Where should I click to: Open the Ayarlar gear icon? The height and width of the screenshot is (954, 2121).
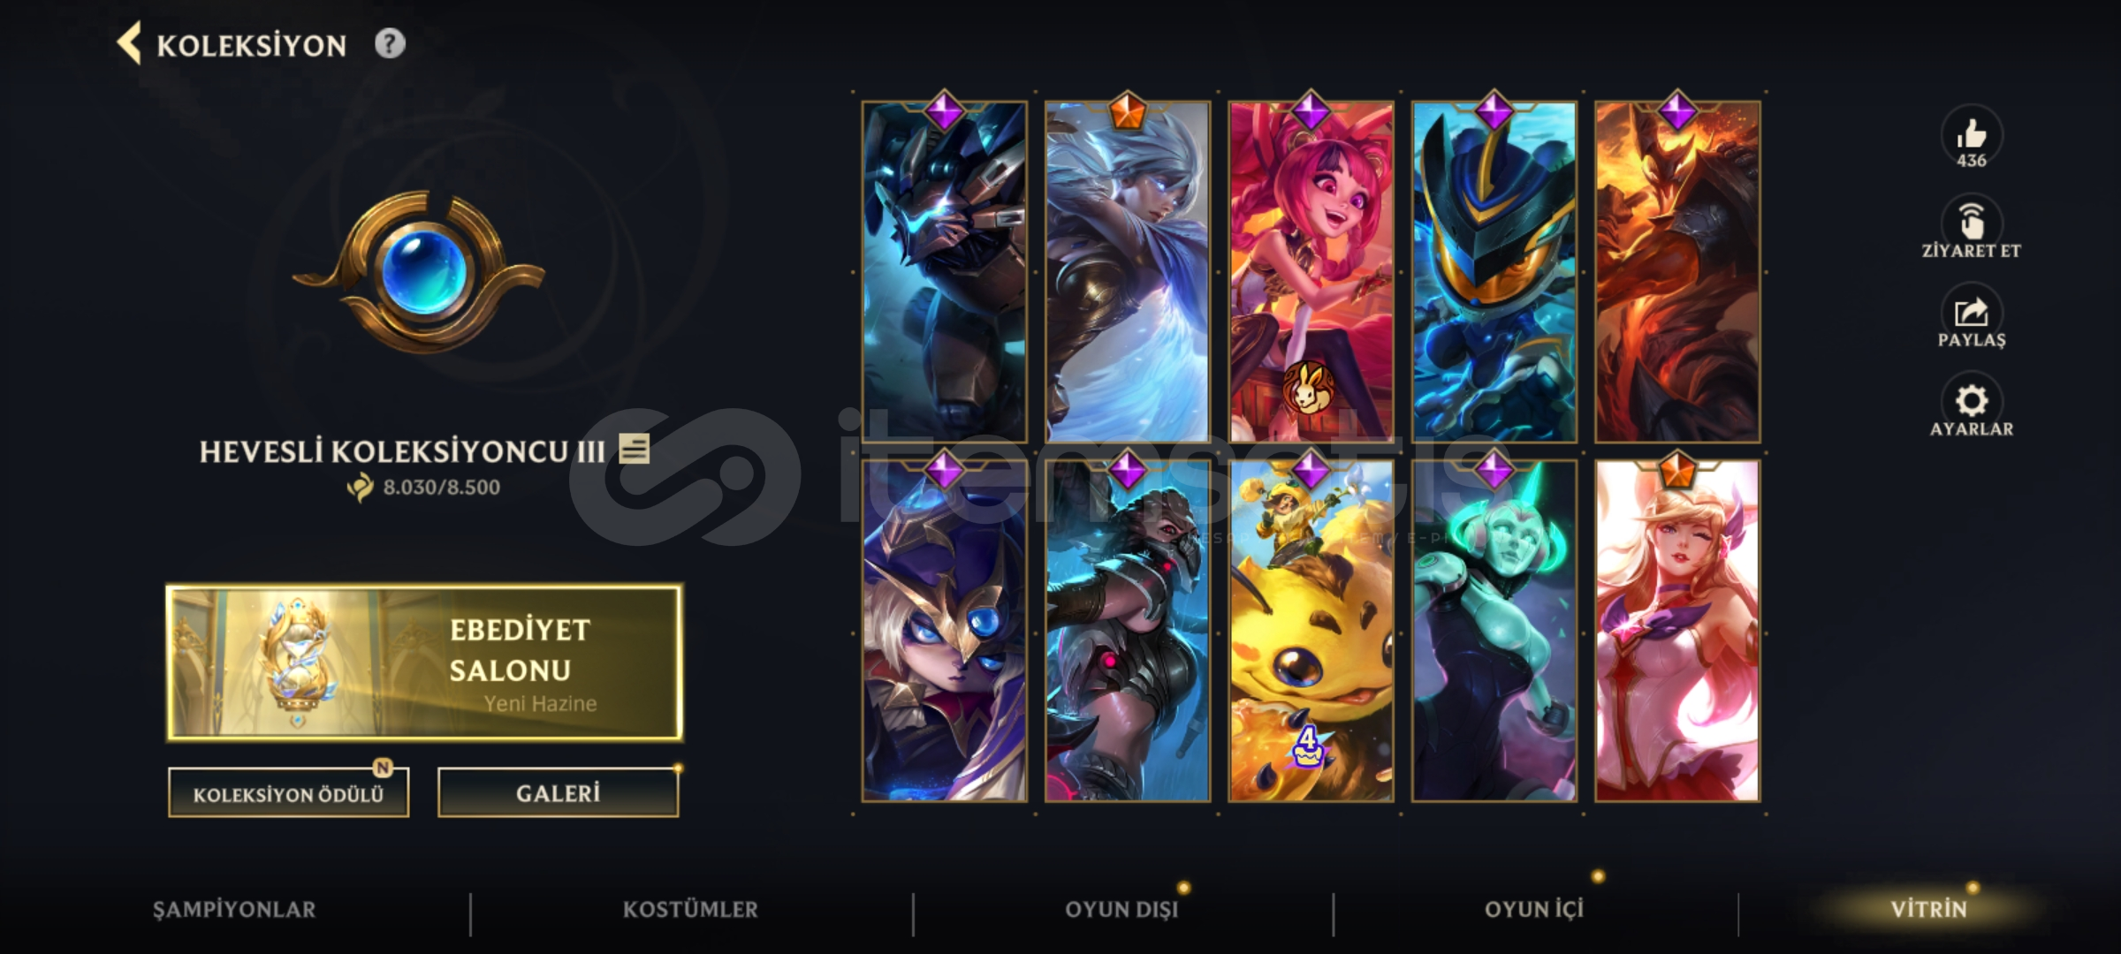pyautogui.click(x=1971, y=400)
